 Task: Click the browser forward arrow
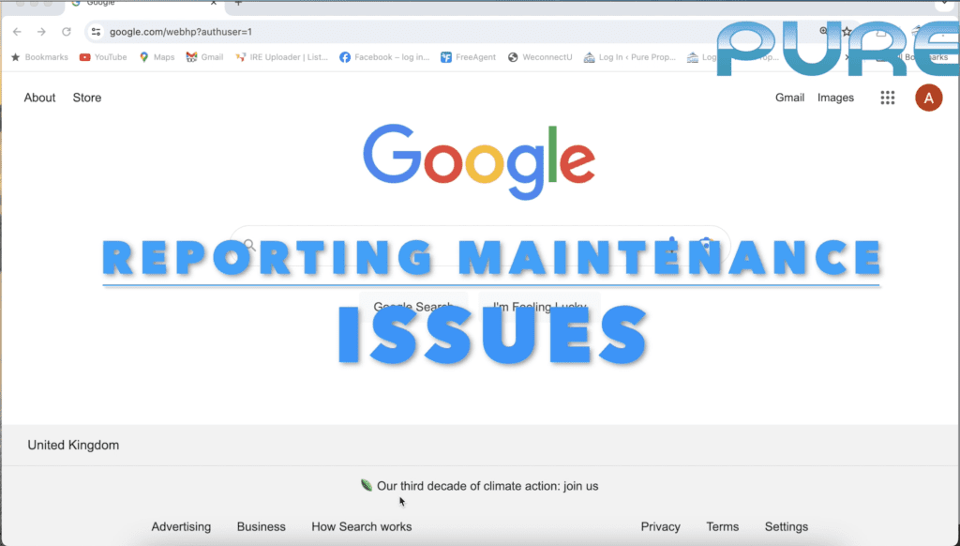coord(41,32)
